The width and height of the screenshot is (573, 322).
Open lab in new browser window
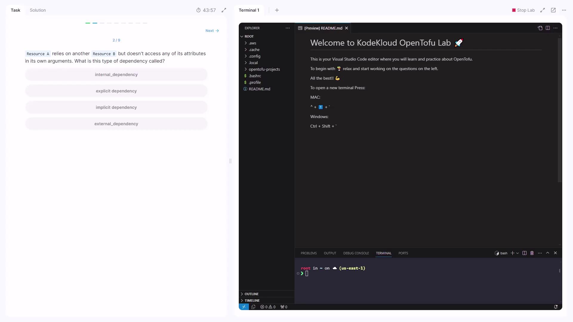[x=553, y=10]
